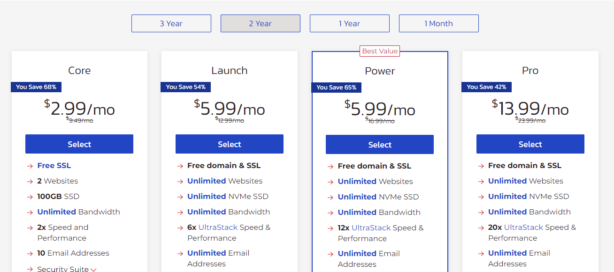Select the Core hosting plan
Viewport: 614px width, 272px height.
click(x=79, y=144)
